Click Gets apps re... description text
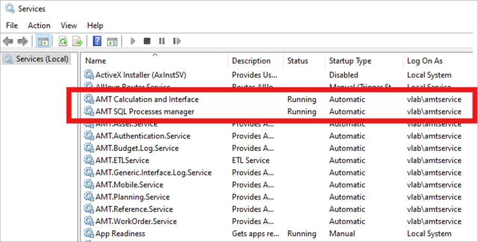The width and height of the screenshot is (478, 242). click(256, 234)
